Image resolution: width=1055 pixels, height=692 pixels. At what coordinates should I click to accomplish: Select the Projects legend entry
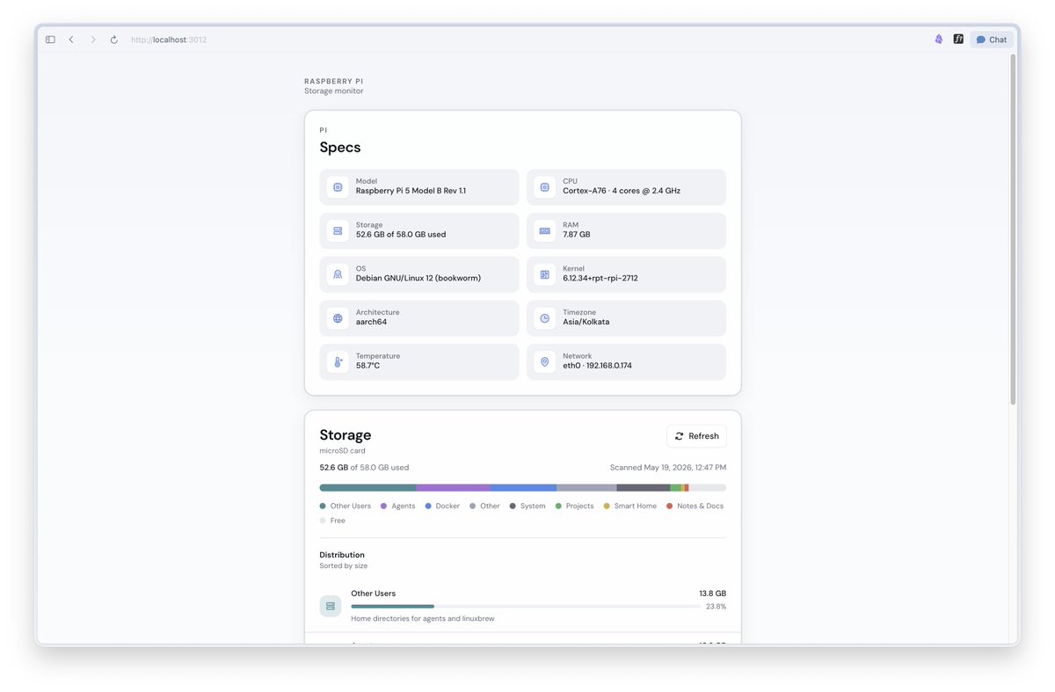(575, 506)
